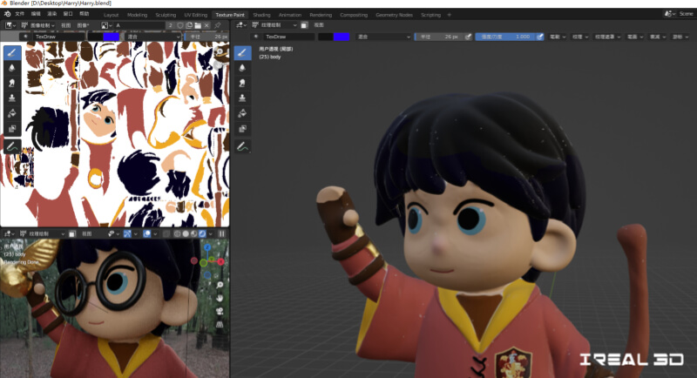Switch to wireframe shading mode

178,233
